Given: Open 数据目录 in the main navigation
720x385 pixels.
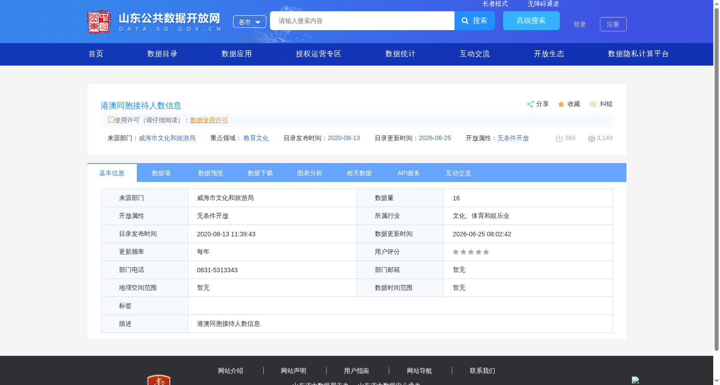Looking at the screenshot, I should pyautogui.click(x=162, y=54).
